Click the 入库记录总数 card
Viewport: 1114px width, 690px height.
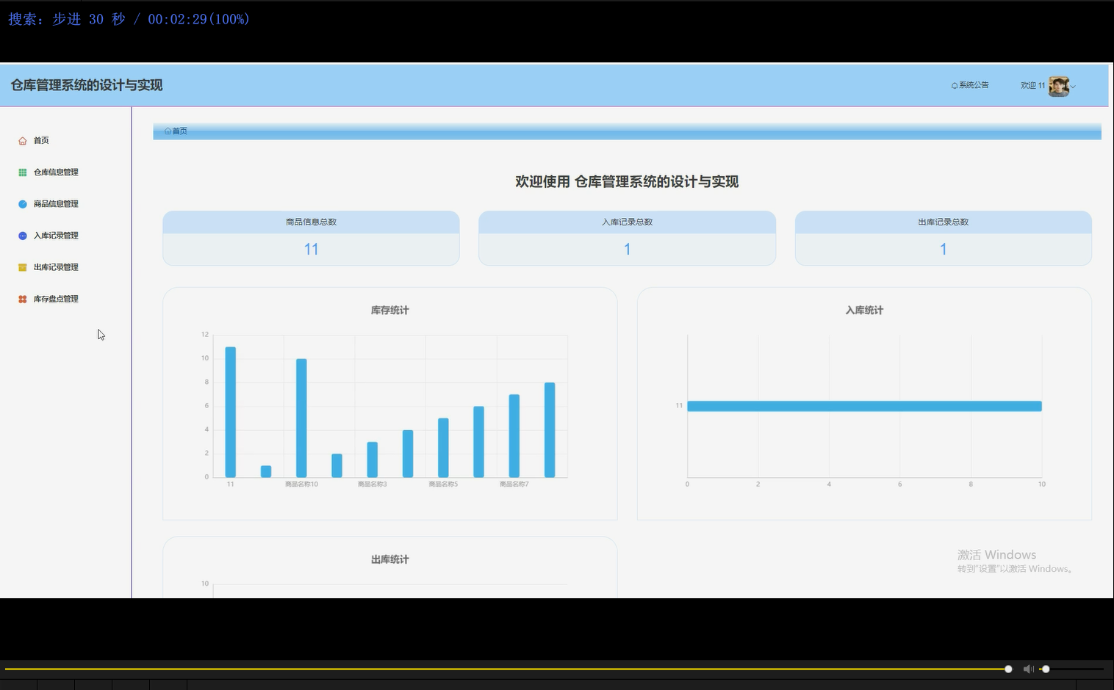click(627, 238)
